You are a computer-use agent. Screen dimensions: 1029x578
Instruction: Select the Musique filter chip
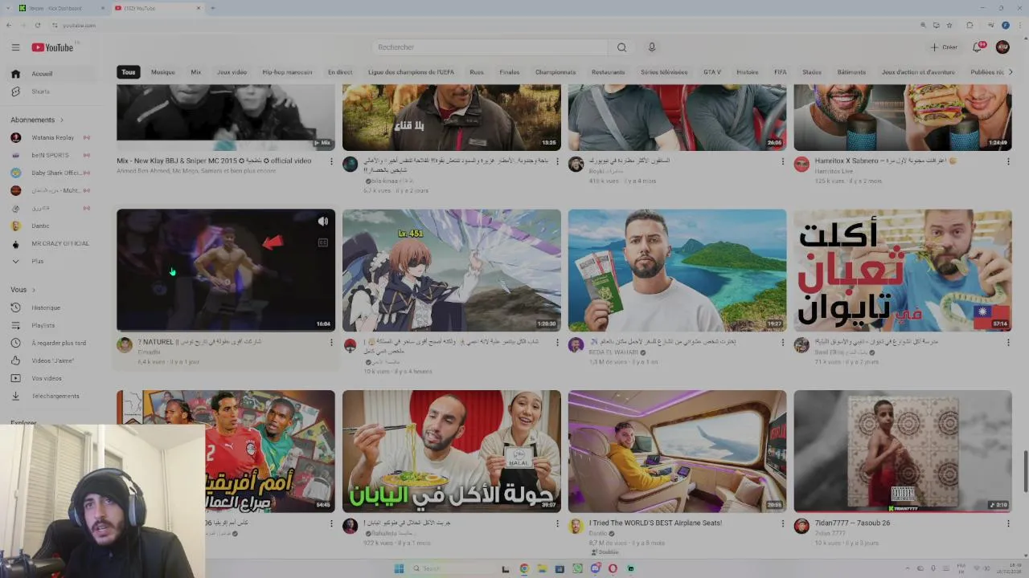coord(163,72)
